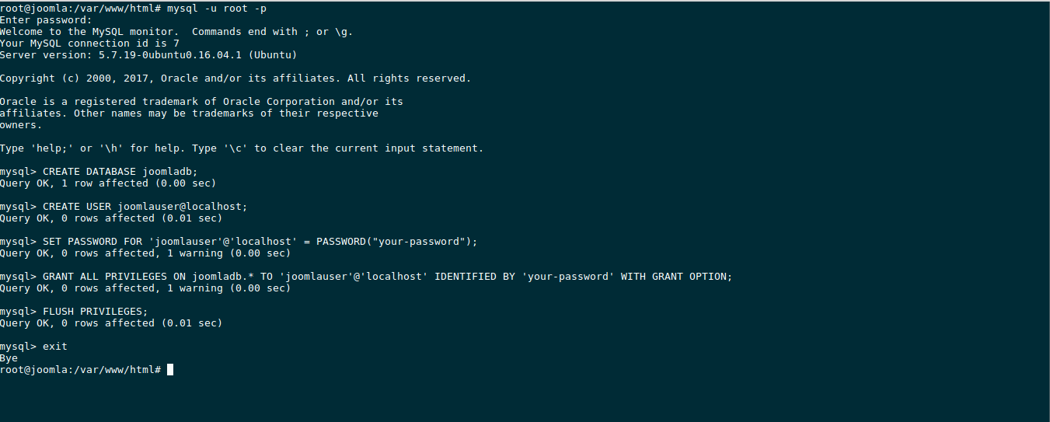Viewport: 1050px width, 422px height.
Task: Click the "Type 'help;' or '\h'" help line
Action: [x=242, y=148]
